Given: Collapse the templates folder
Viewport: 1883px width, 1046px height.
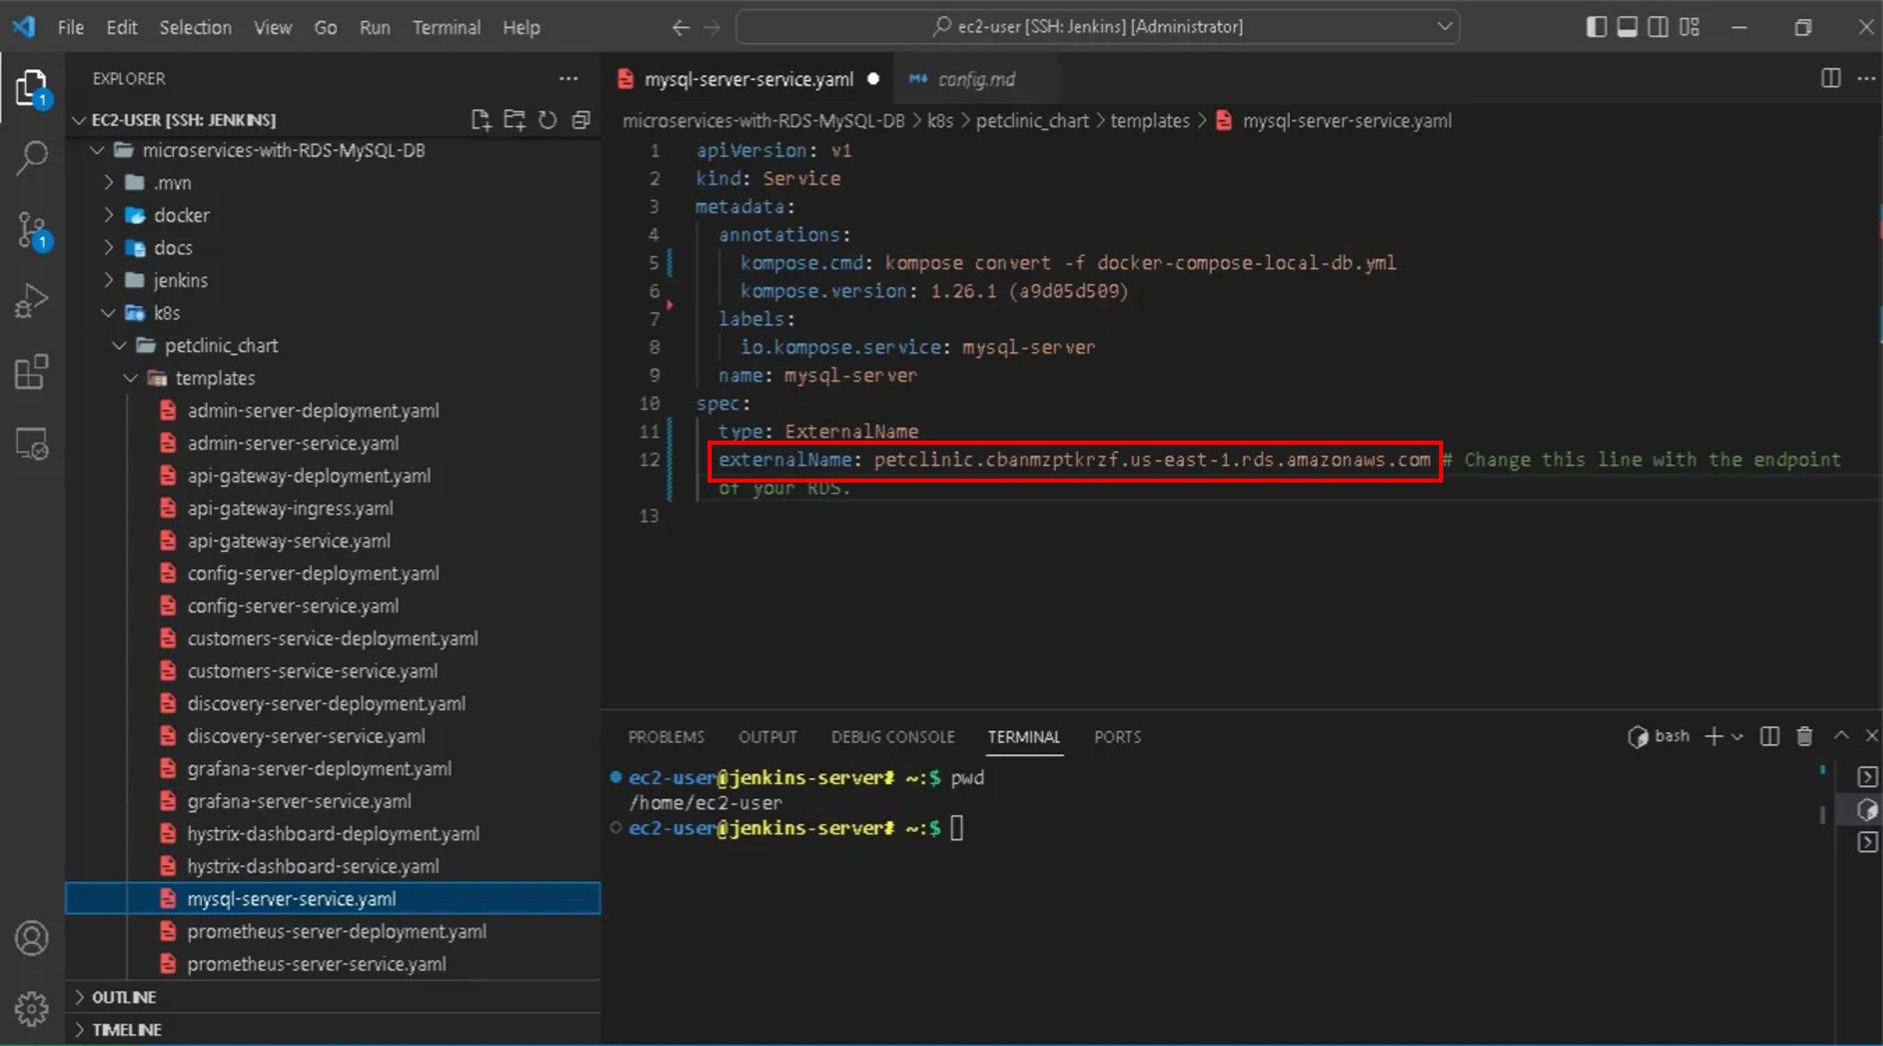Looking at the screenshot, I should coord(214,378).
